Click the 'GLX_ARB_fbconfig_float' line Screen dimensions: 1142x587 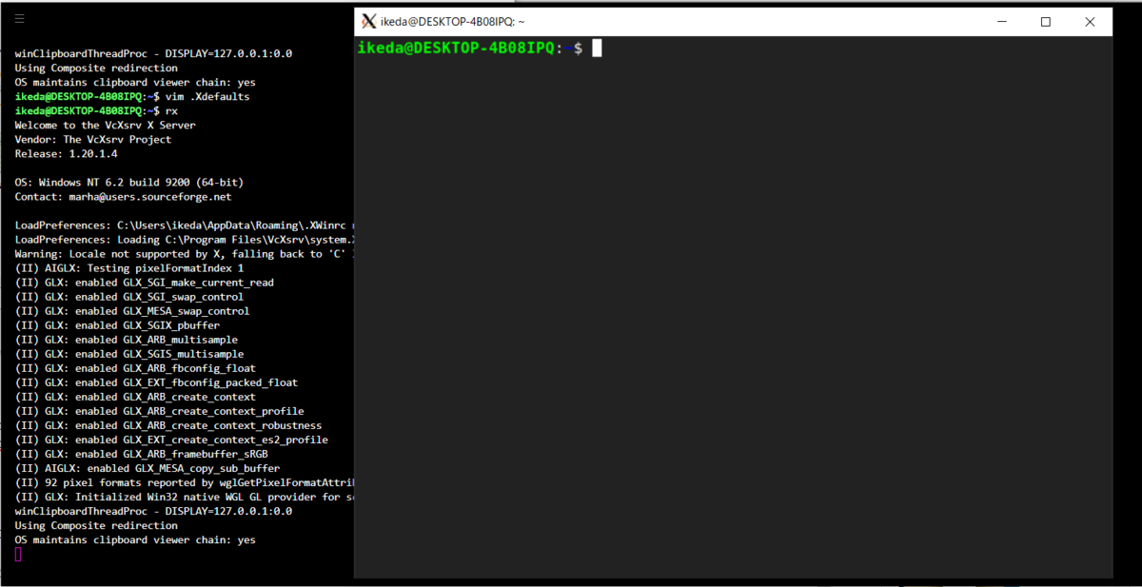click(x=136, y=368)
